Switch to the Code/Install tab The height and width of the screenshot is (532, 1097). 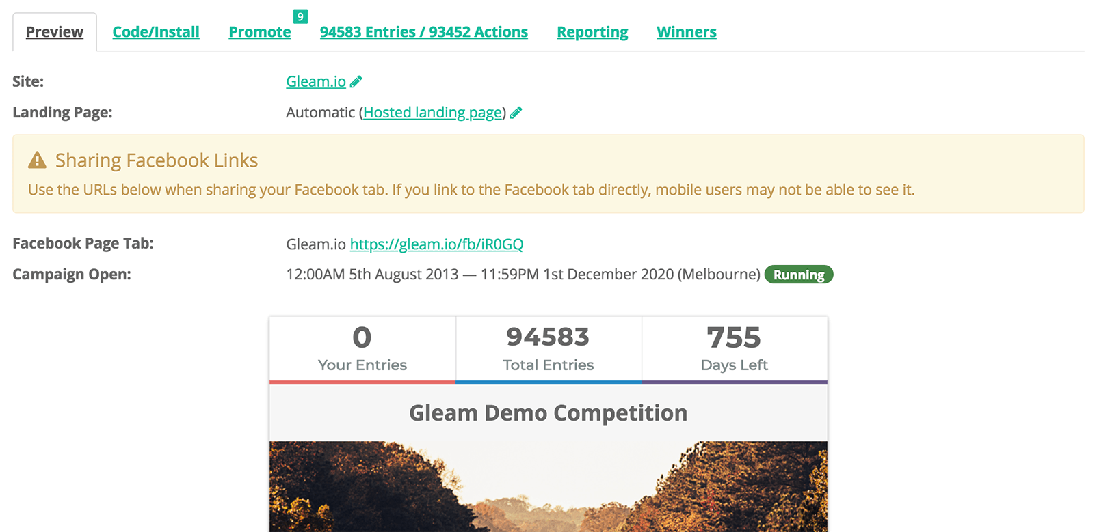coord(156,32)
